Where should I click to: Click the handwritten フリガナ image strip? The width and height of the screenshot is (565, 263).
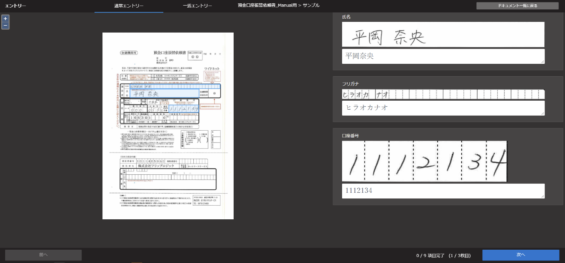pos(443,94)
